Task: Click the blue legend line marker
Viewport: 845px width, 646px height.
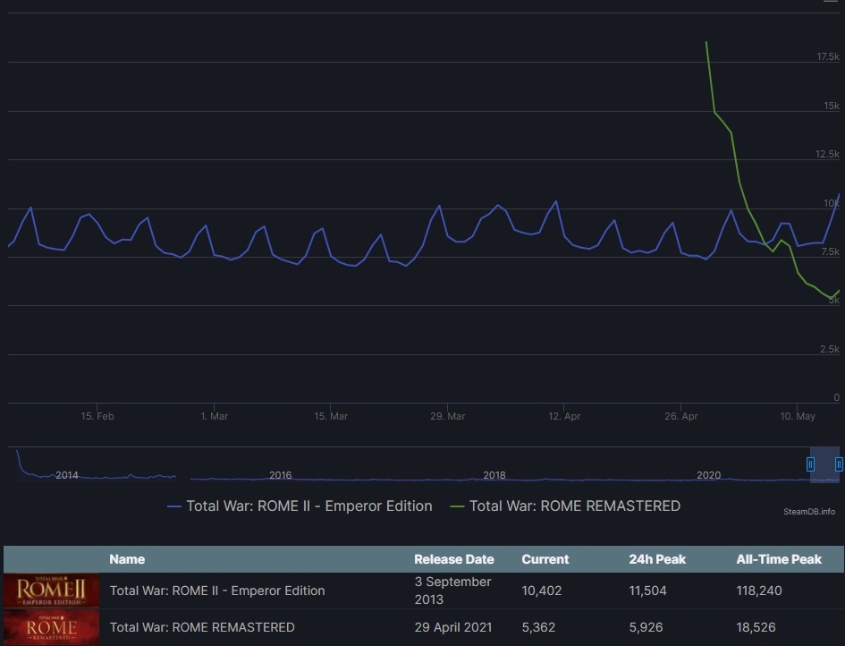Action: 174,506
